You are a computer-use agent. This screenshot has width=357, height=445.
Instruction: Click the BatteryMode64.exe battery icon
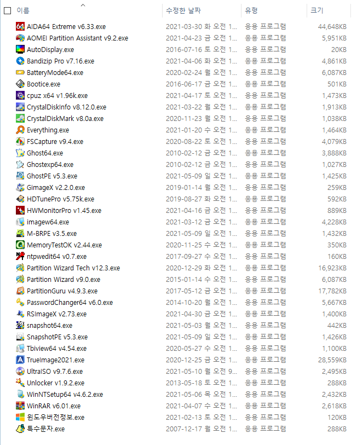pyautogui.click(x=20, y=72)
